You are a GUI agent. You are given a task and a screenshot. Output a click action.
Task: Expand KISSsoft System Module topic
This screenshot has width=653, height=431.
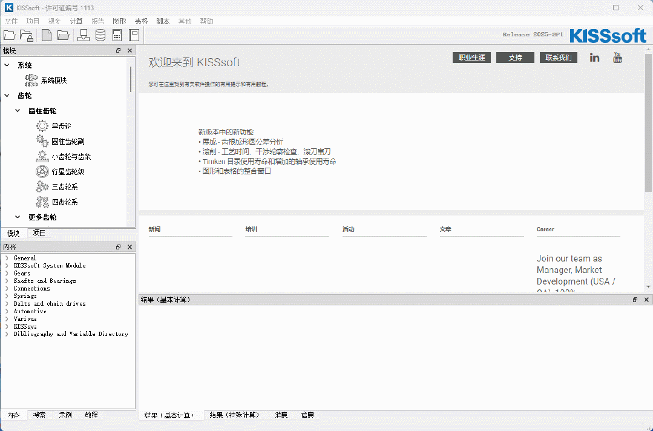(x=7, y=265)
